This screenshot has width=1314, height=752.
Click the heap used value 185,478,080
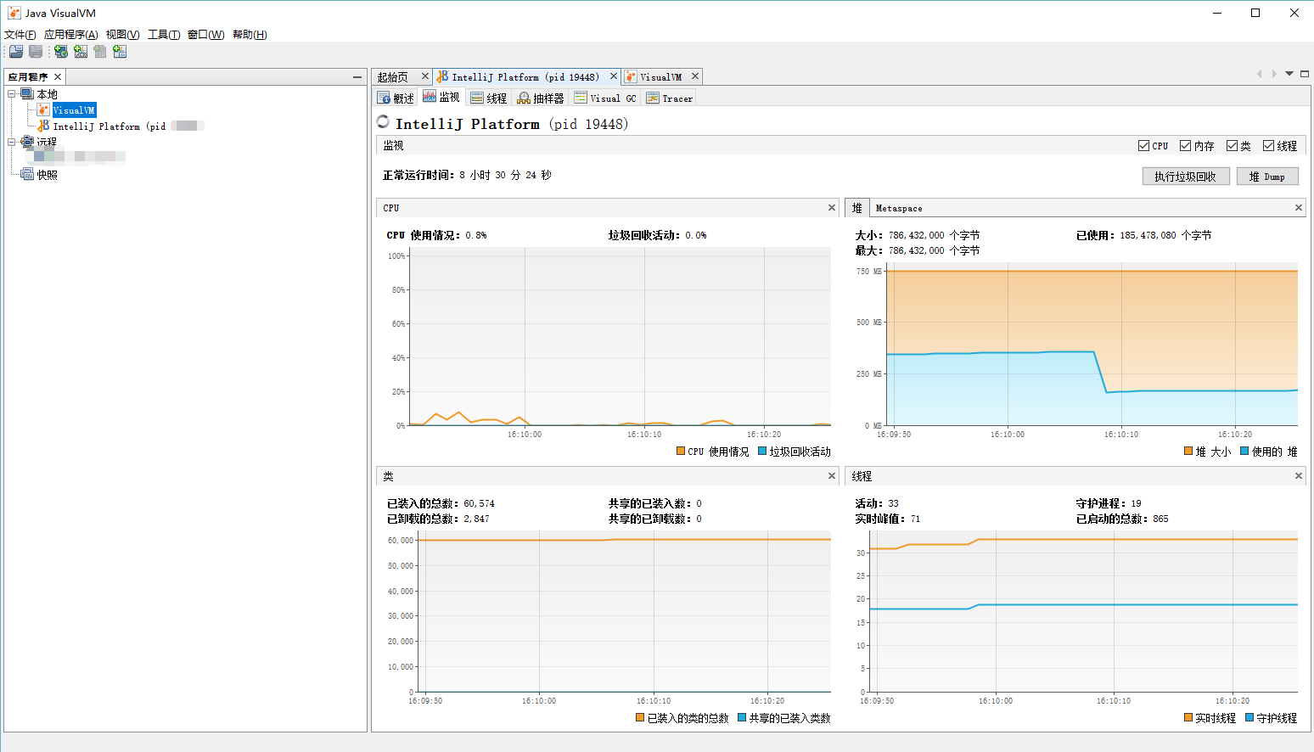1148,235
